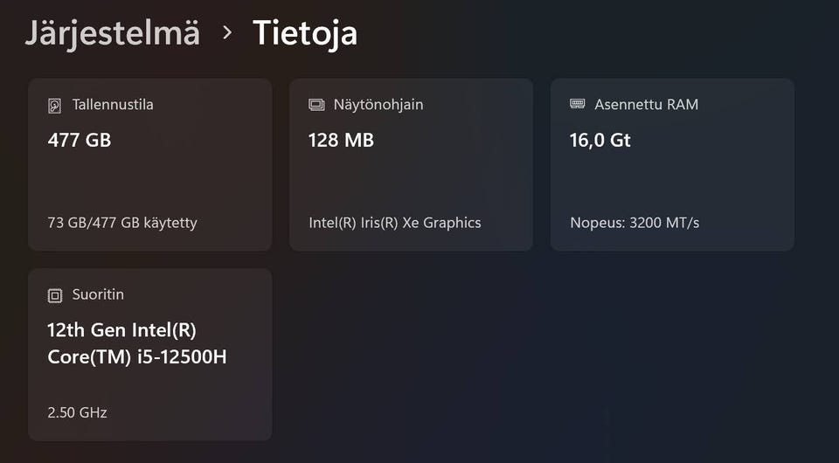This screenshot has width=839, height=463.
Task: Click the Asennettu RAM memory icon
Action: click(578, 104)
